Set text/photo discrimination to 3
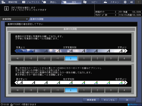Image resolution: width=142 pixels, height=106 pixels. [x=112, y=58]
